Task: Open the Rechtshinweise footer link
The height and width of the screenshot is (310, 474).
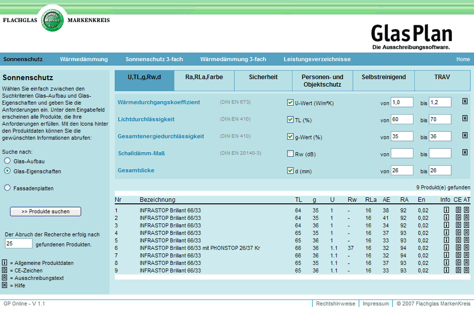Action: (x=335, y=304)
